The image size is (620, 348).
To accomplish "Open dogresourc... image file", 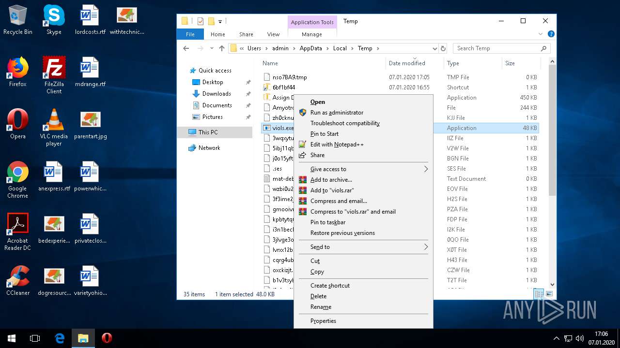I will pos(54,281).
